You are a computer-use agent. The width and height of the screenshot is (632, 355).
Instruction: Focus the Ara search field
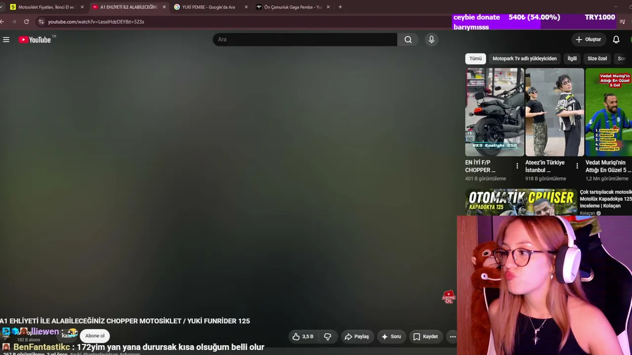305,39
